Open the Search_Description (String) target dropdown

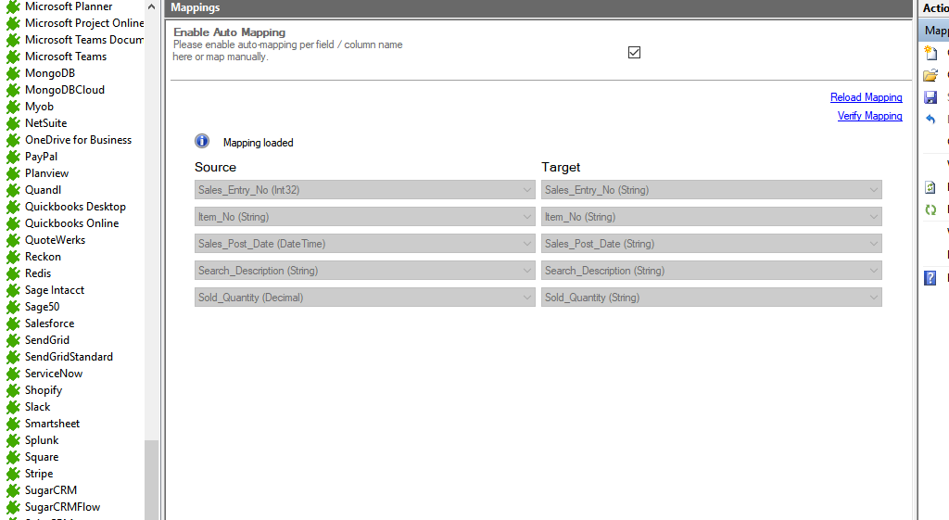pos(711,271)
